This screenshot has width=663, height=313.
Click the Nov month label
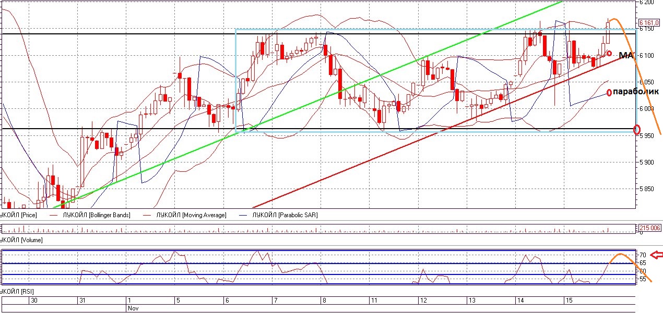(x=133, y=308)
